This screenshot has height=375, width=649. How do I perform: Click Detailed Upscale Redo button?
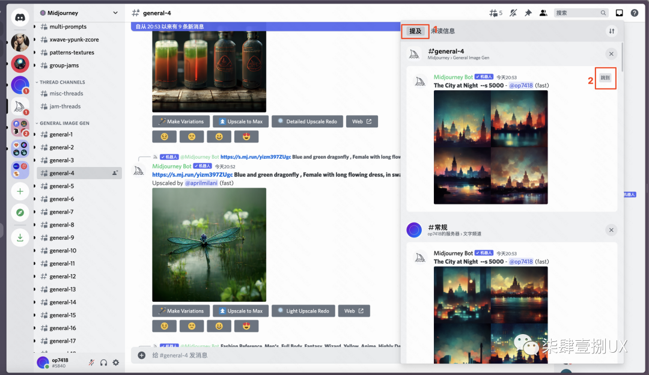307,121
